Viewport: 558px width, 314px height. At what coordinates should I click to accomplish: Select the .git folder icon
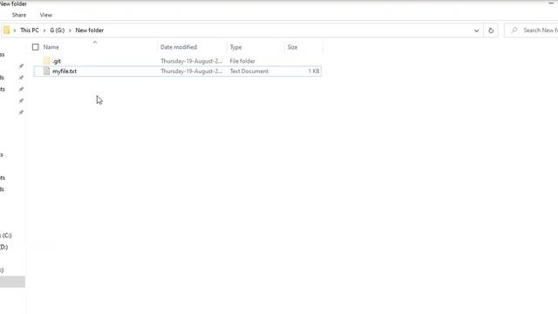point(46,61)
